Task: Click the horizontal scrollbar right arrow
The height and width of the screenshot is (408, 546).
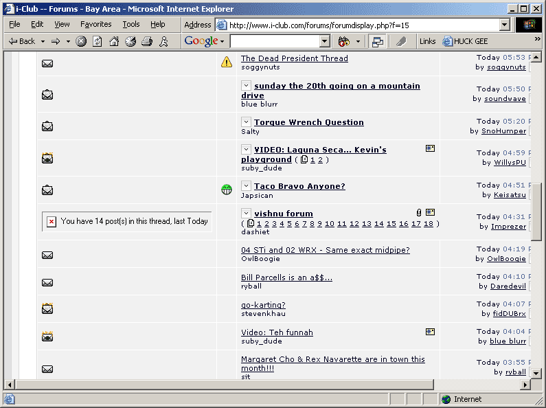Action: pyautogui.click(x=525, y=385)
